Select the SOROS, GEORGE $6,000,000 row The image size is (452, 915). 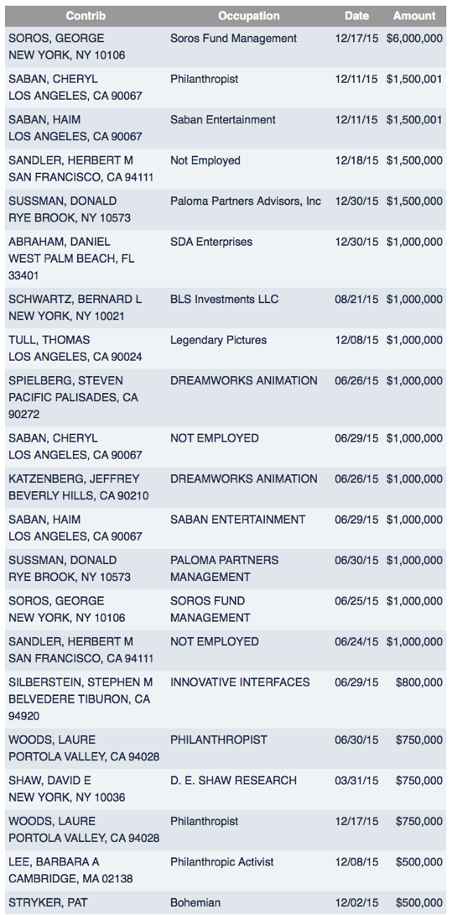(226, 47)
